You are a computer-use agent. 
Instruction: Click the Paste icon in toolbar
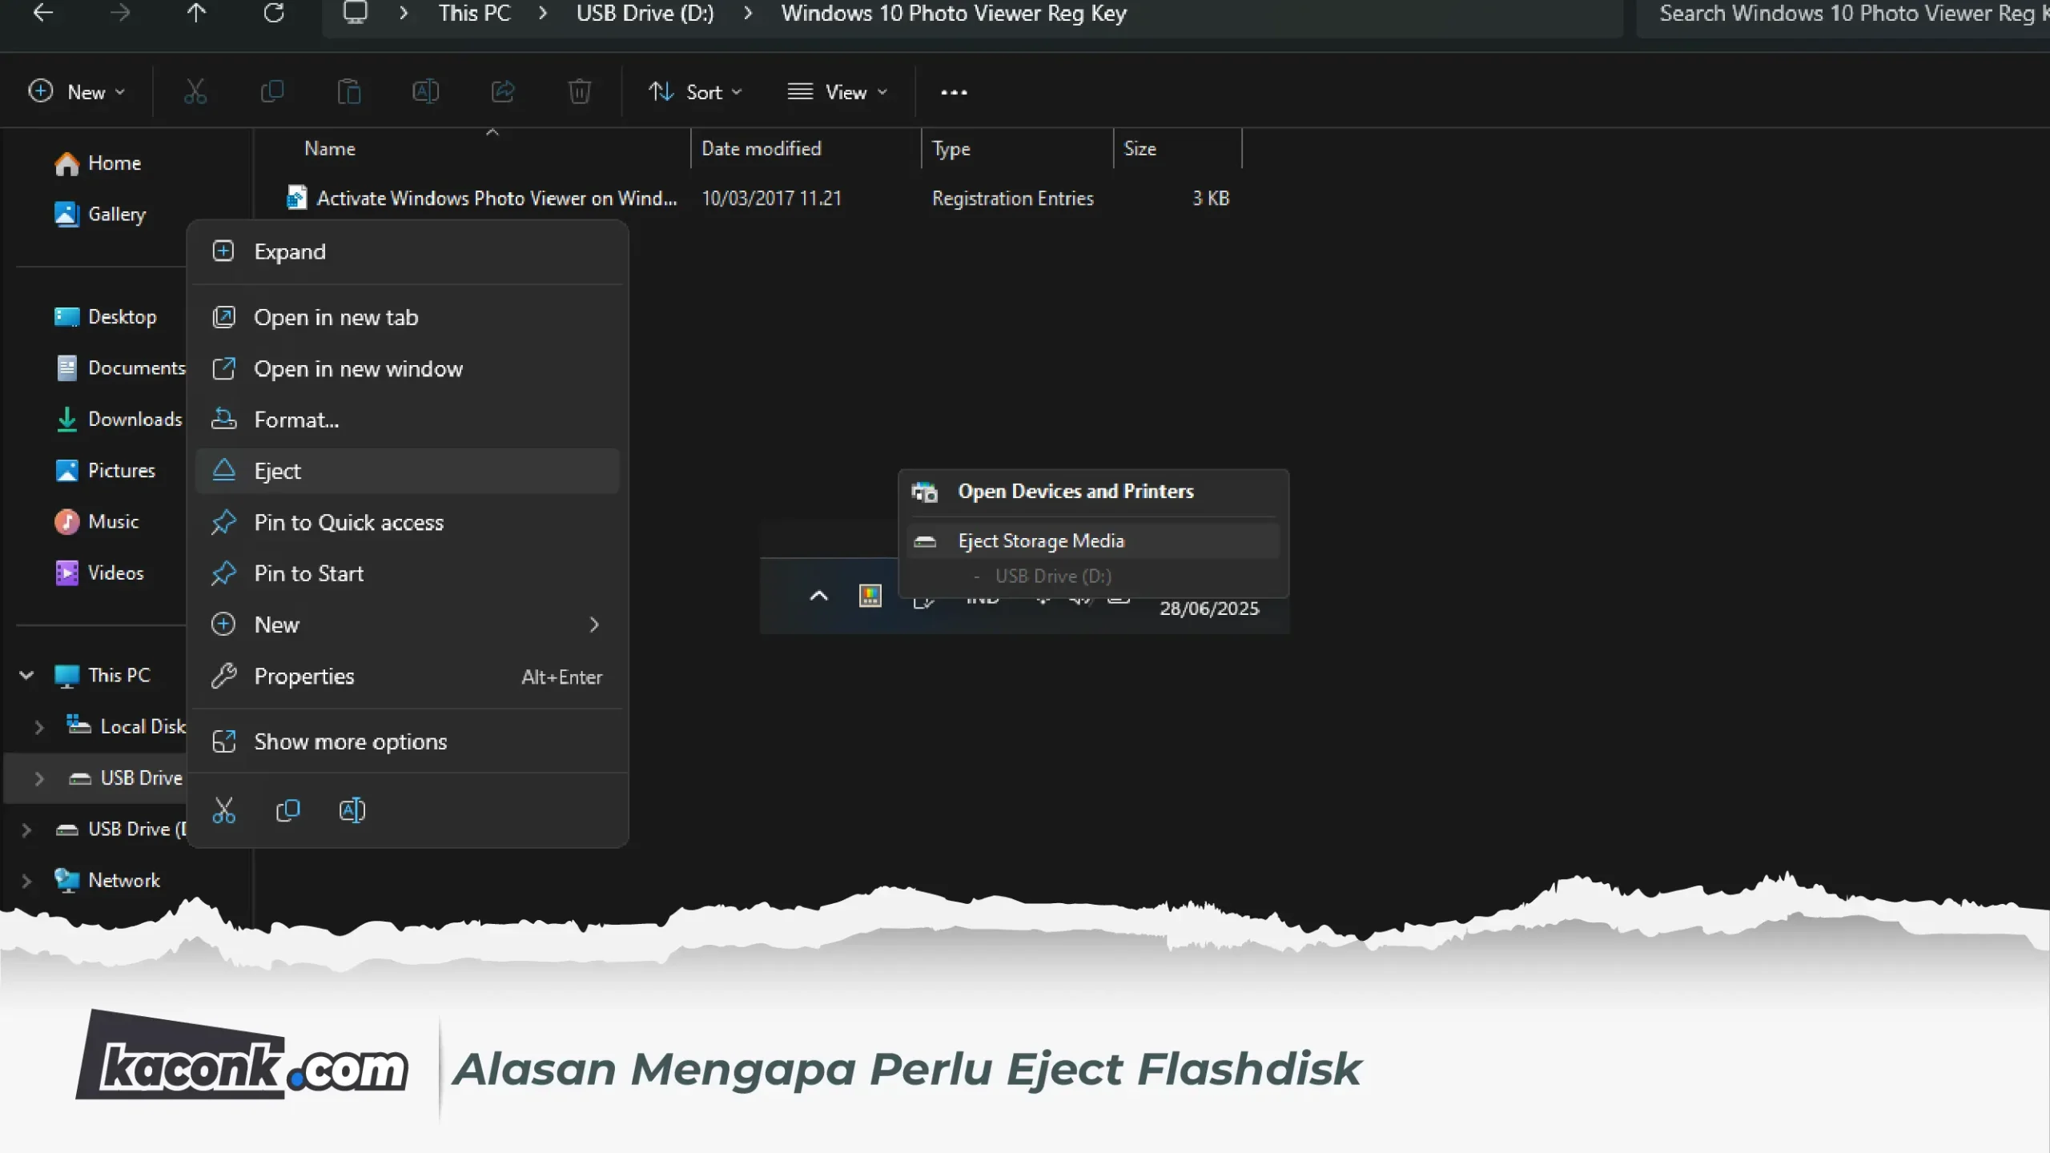click(349, 92)
